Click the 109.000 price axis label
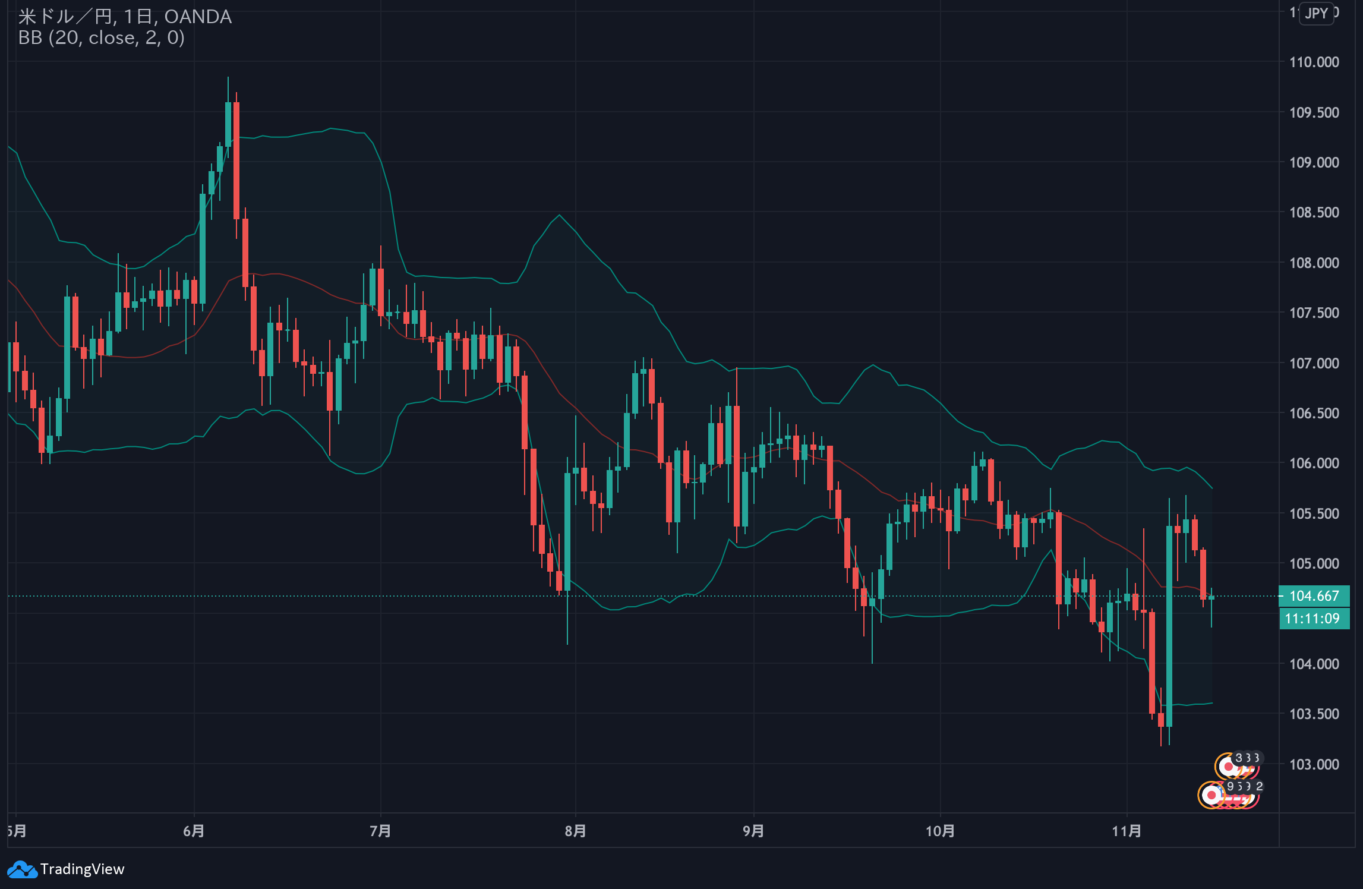This screenshot has height=889, width=1363. 1314,163
